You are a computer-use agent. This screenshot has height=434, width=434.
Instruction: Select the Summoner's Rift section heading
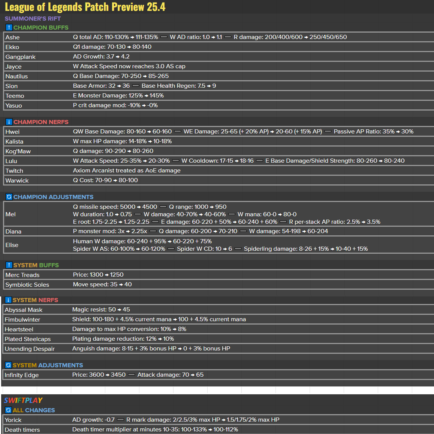[33, 18]
